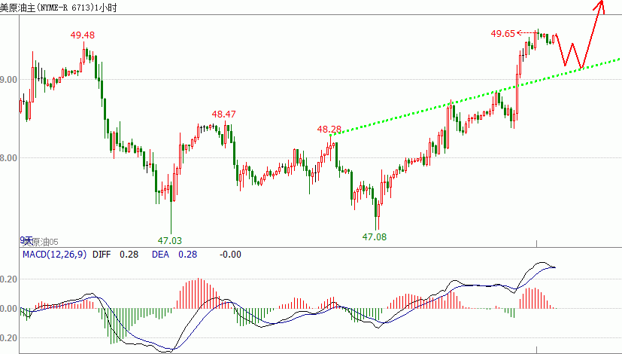Click the 美原油05 contract label
Image resolution: width=622 pixels, height=354 pixels.
coord(40,242)
